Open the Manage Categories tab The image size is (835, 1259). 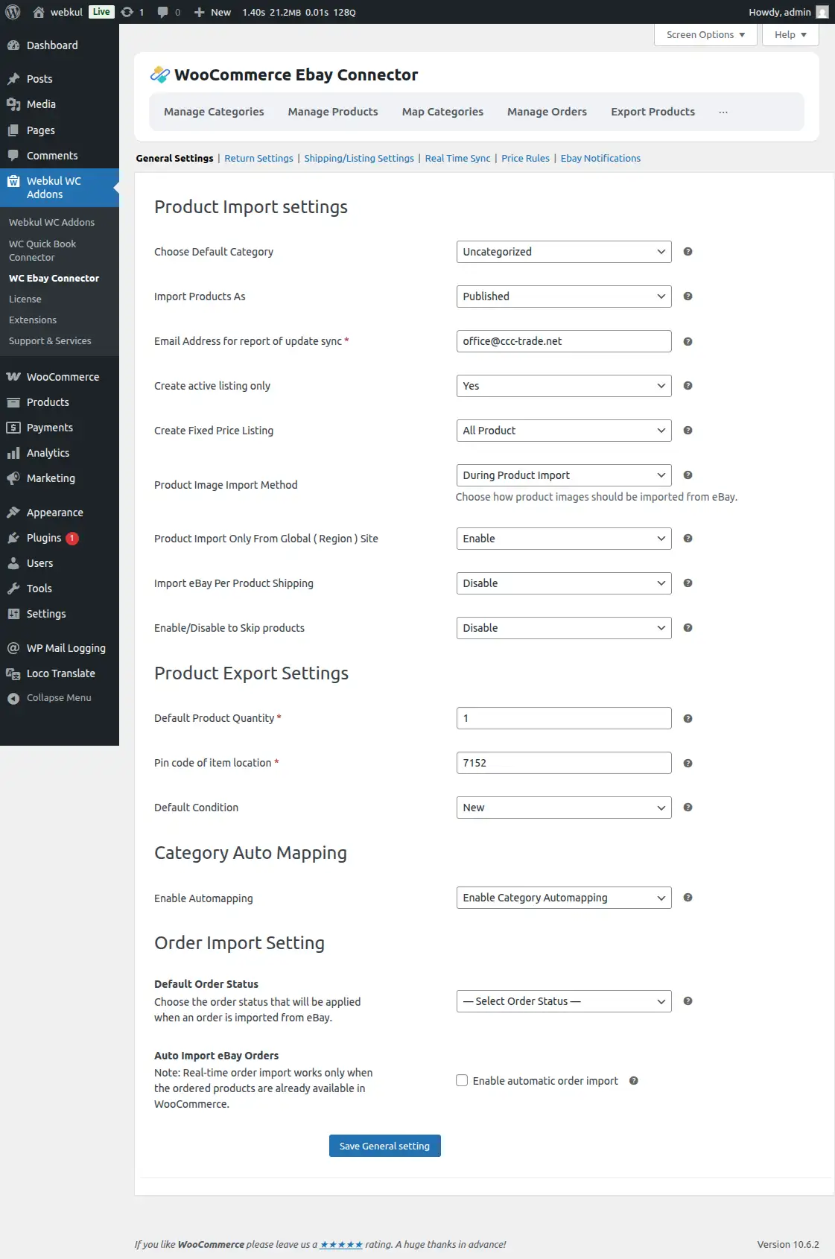pyautogui.click(x=214, y=112)
